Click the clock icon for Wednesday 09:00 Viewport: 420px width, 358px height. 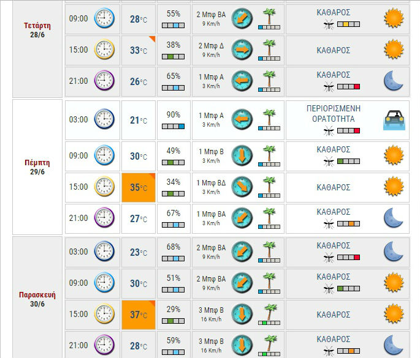[x=104, y=19]
